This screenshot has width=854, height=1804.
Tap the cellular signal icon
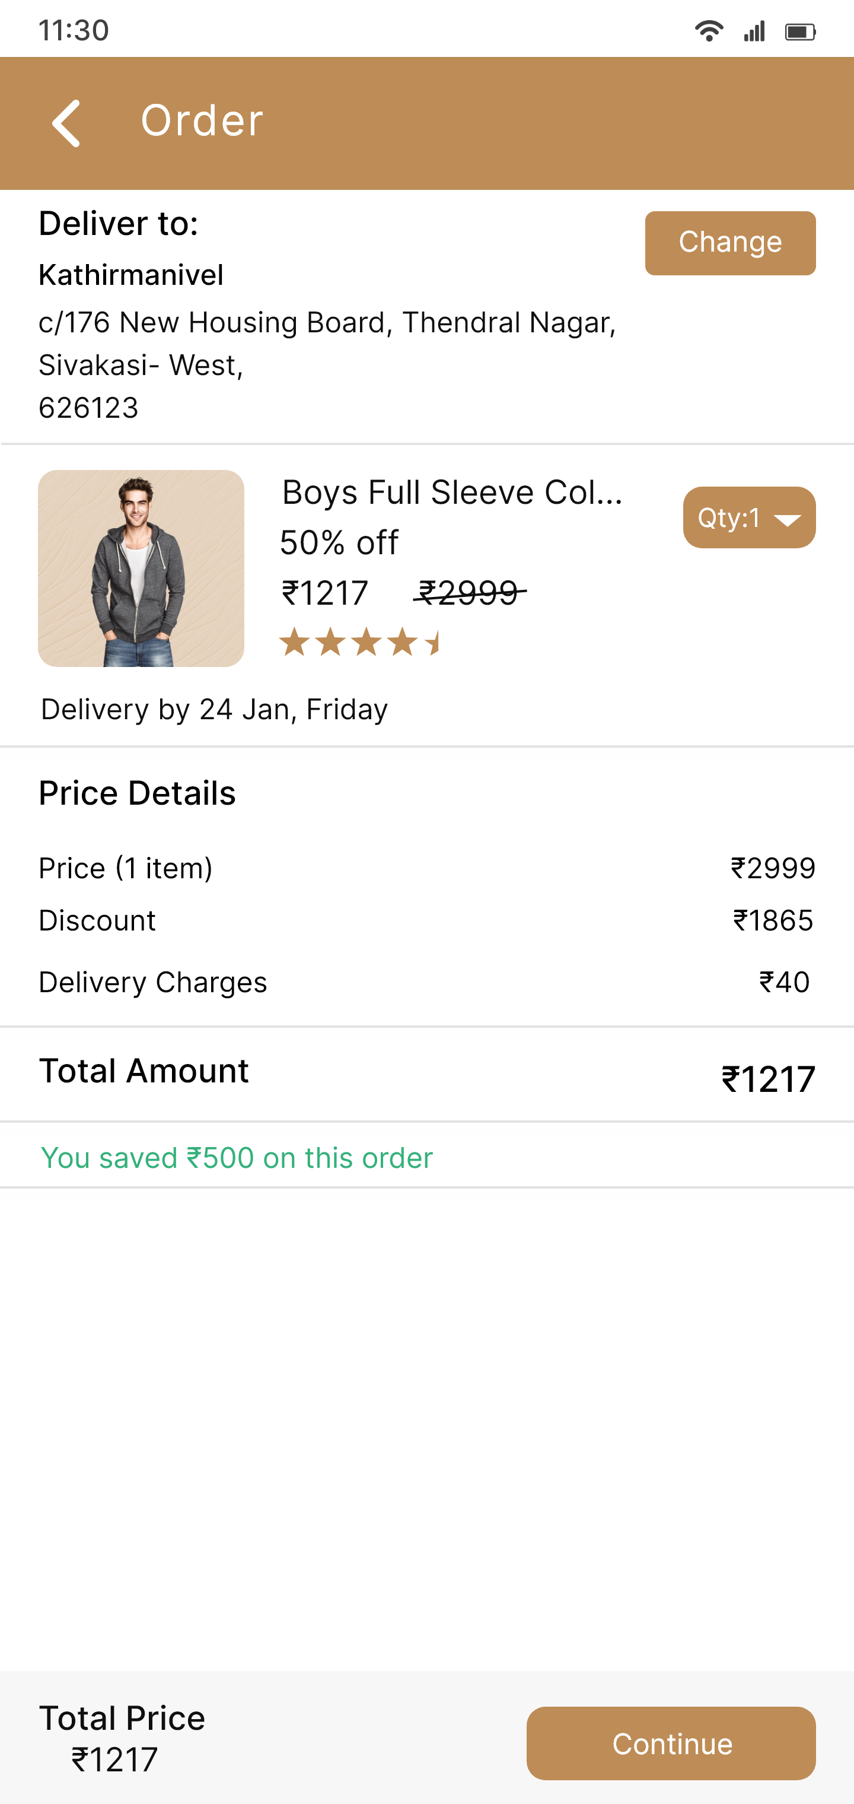(x=754, y=31)
